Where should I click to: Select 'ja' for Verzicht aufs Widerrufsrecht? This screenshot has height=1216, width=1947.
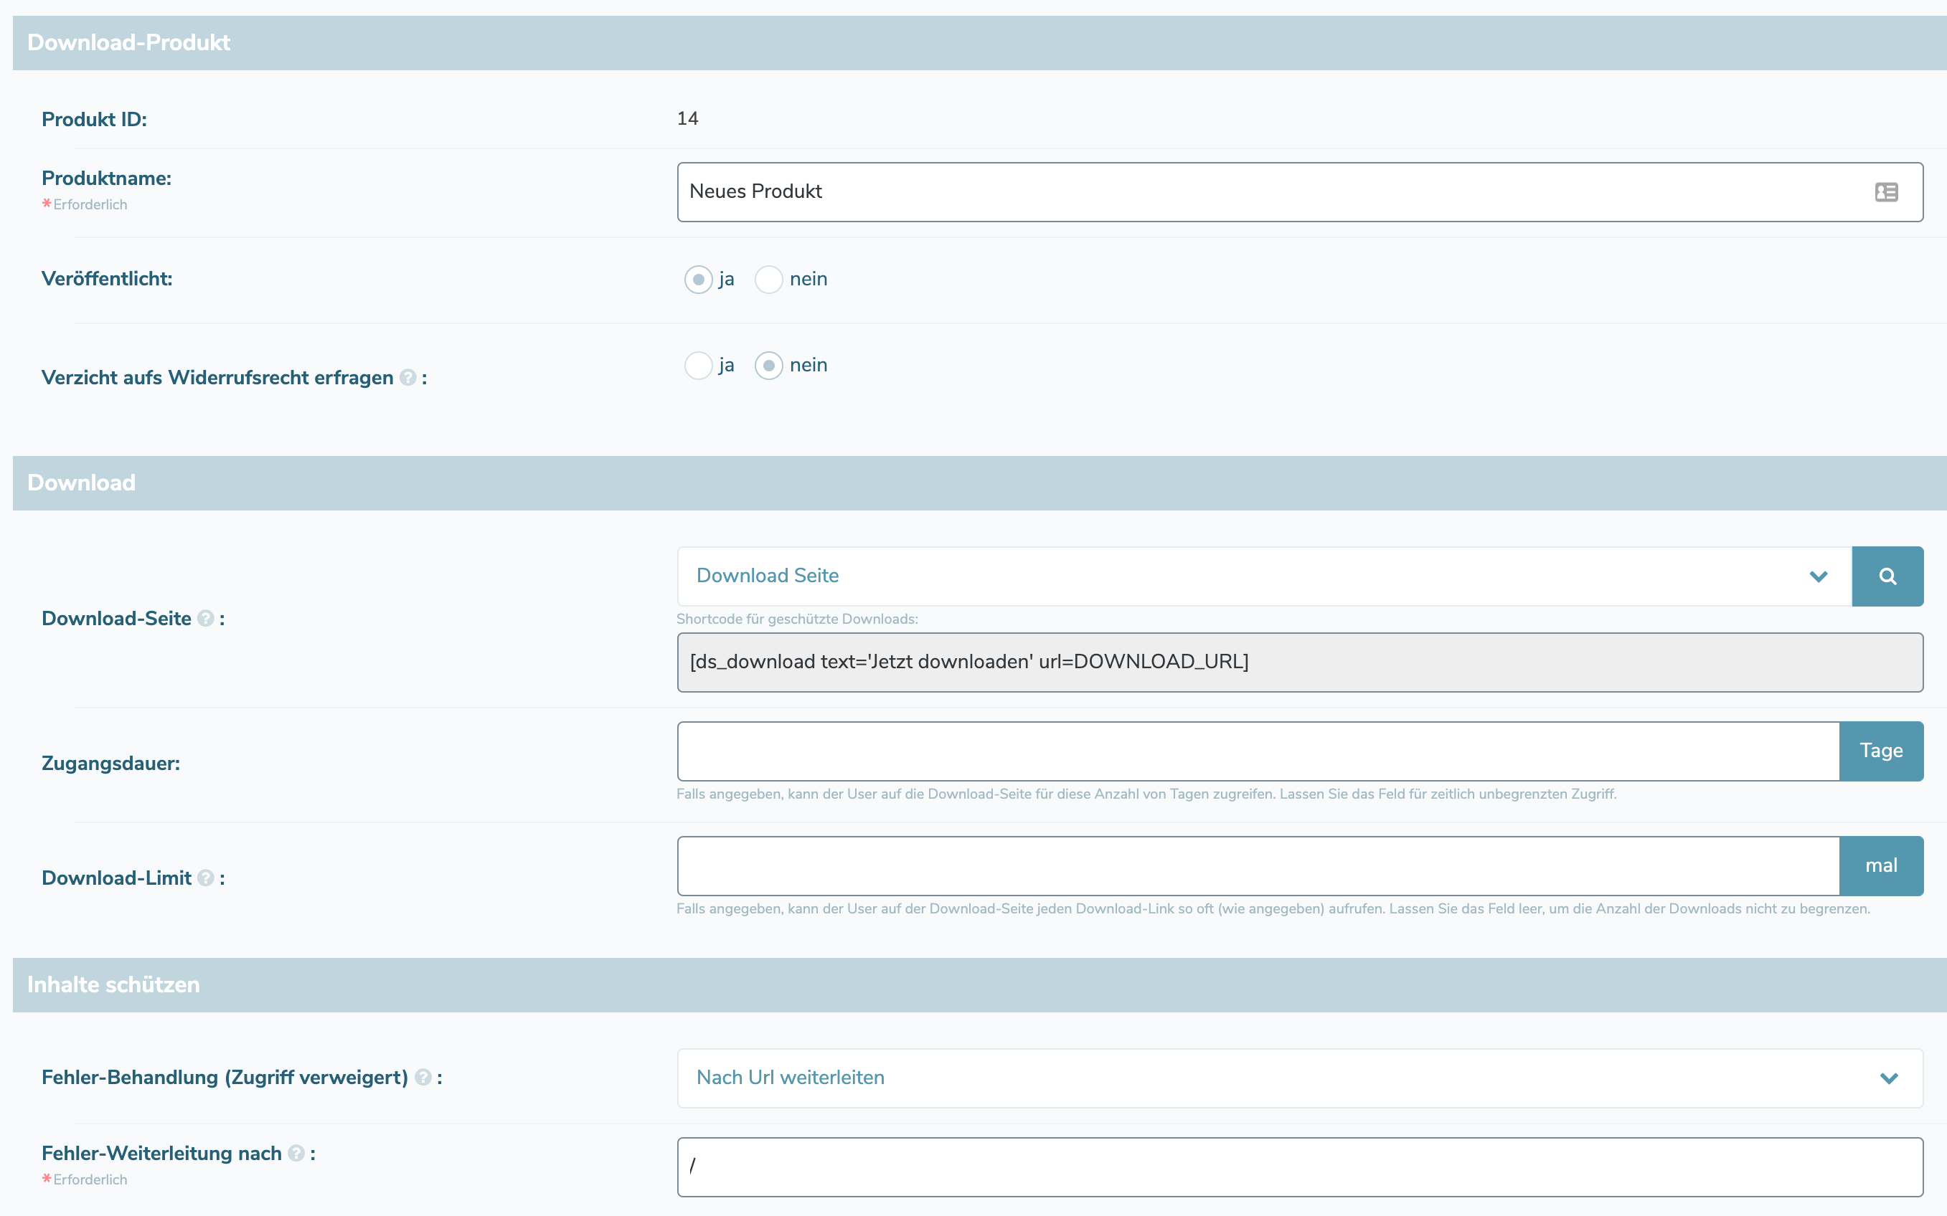(x=698, y=365)
